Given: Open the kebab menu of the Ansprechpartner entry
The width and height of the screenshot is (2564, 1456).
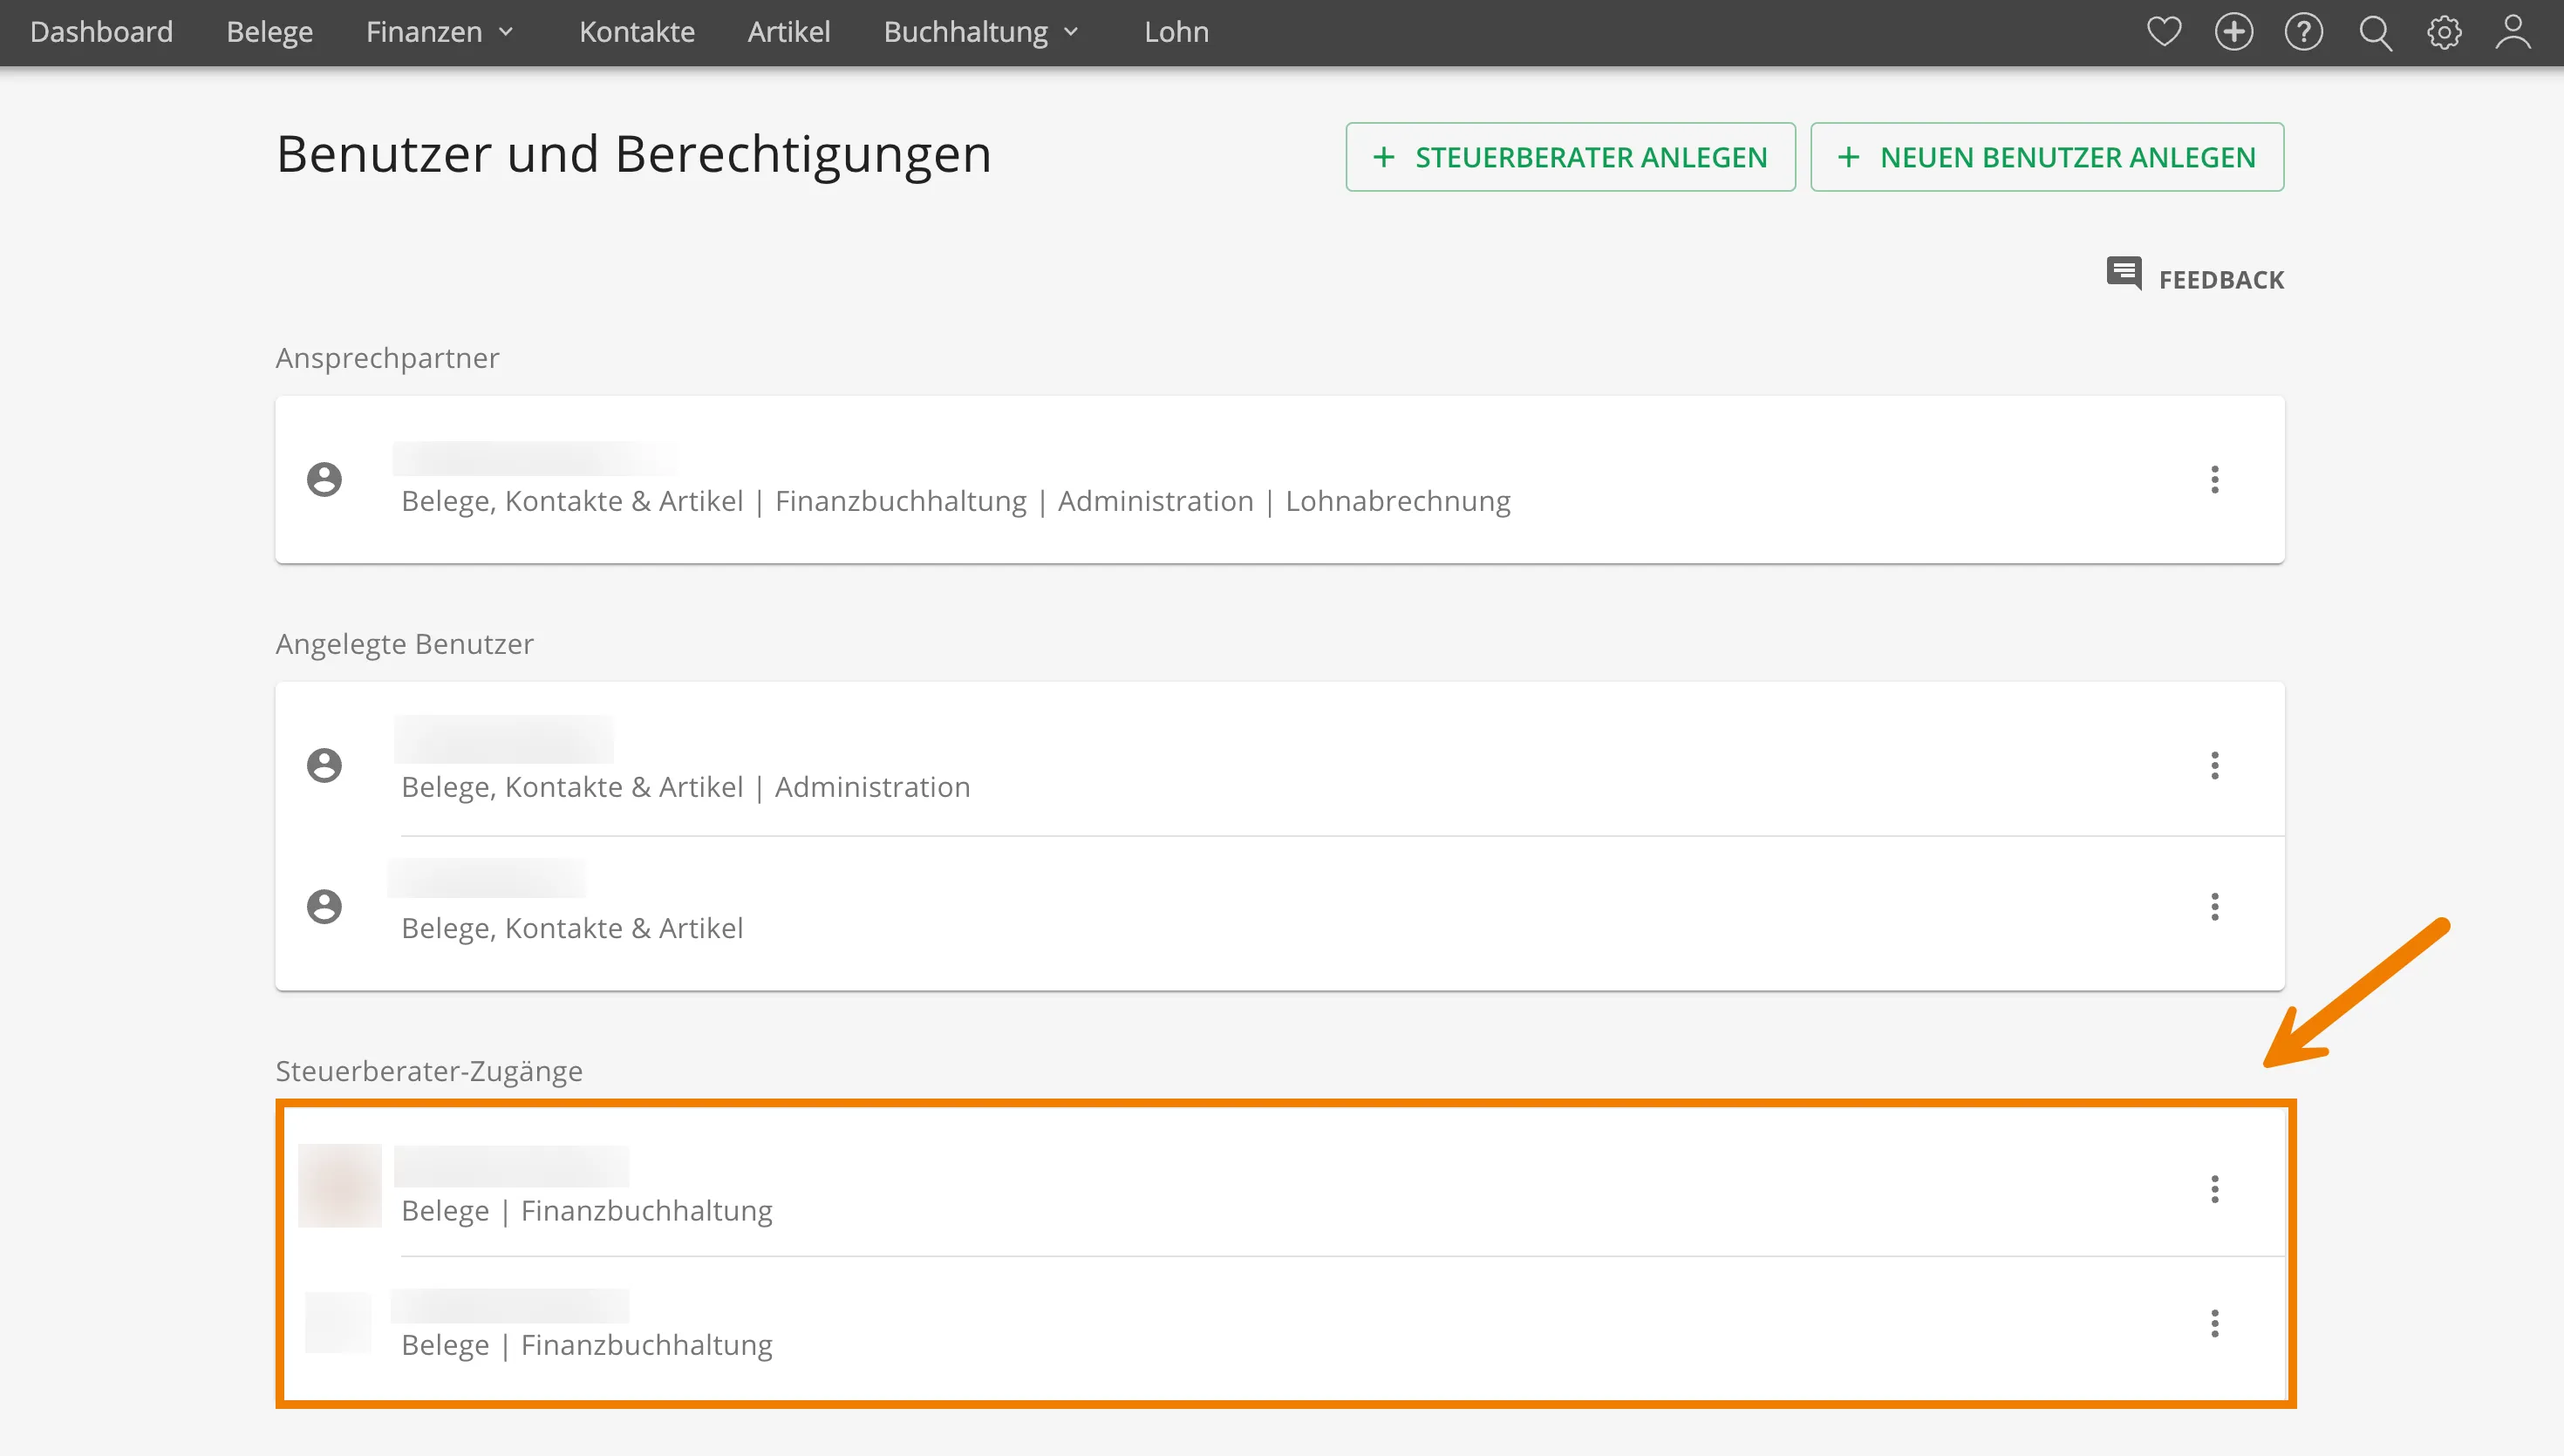Looking at the screenshot, I should [2215, 480].
